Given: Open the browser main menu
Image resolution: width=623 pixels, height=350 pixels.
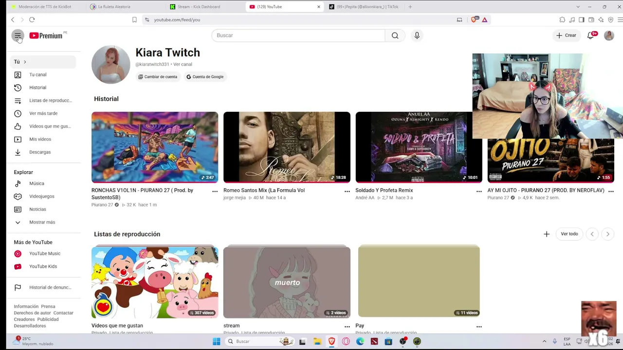Looking at the screenshot, I should pyautogui.click(x=620, y=20).
